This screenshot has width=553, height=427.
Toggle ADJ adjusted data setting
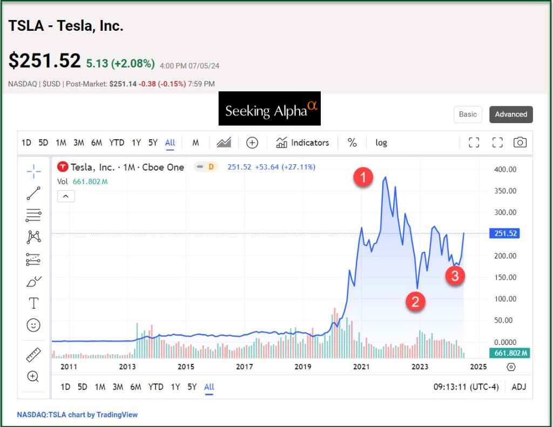click(x=518, y=387)
